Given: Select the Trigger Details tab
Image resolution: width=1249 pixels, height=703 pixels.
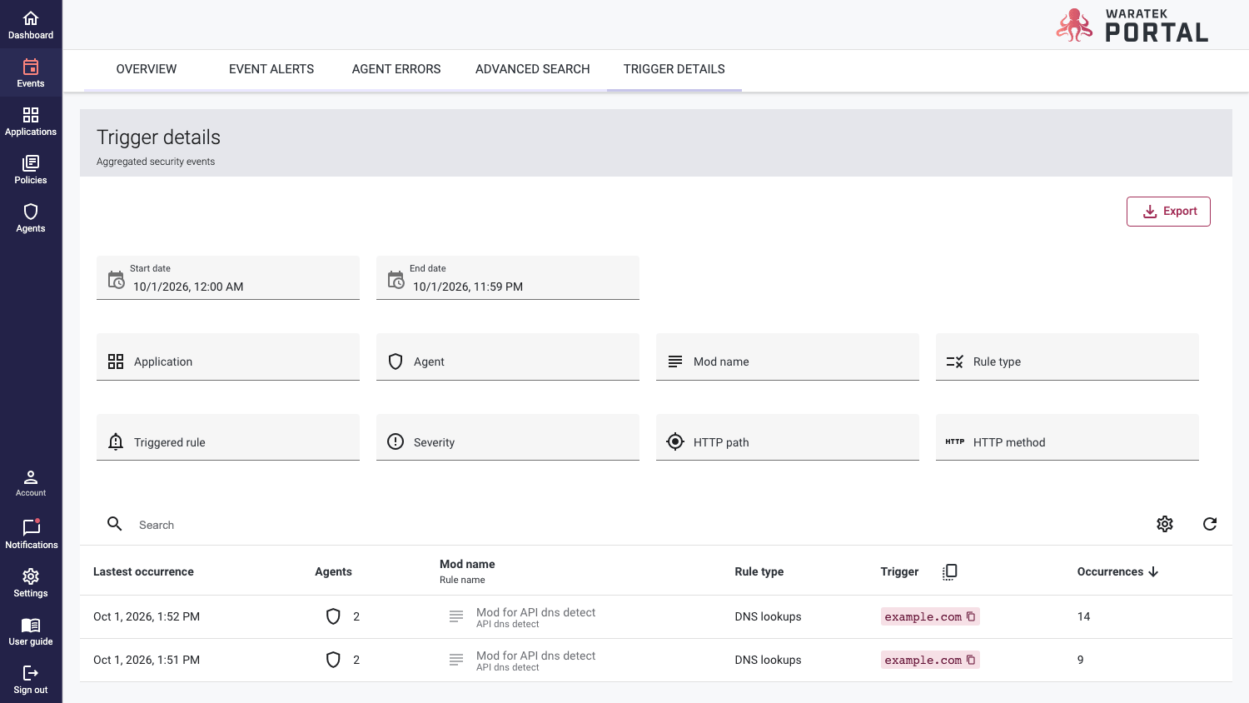Looking at the screenshot, I should [x=674, y=69].
